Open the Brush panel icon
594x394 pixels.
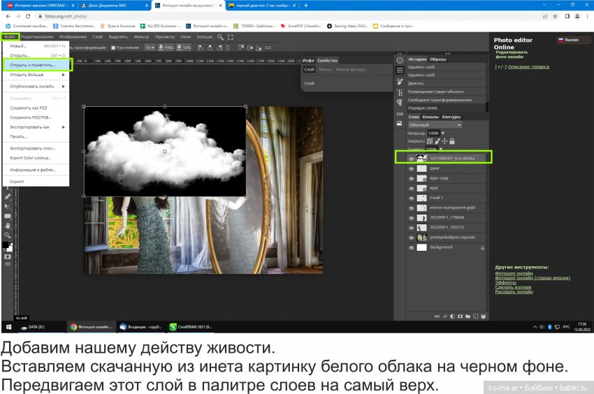pyautogui.click(x=400, y=82)
